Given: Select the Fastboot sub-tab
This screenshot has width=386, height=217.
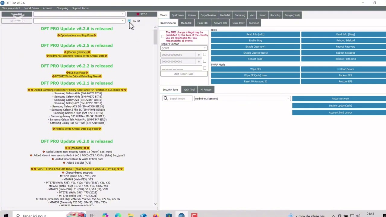Looking at the screenshot, I should point(254,23).
